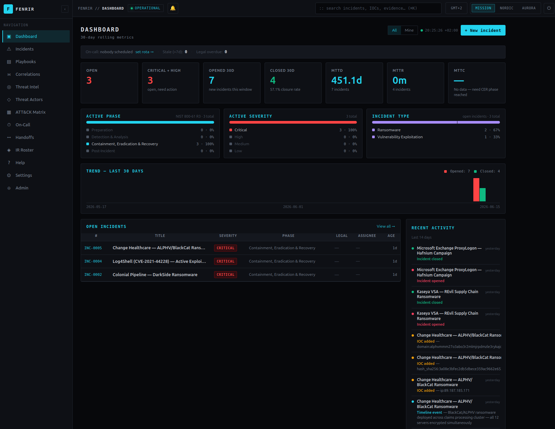Click CRITICAL badge on Colonial Pipeline row
The image size is (555, 429).
(225, 275)
